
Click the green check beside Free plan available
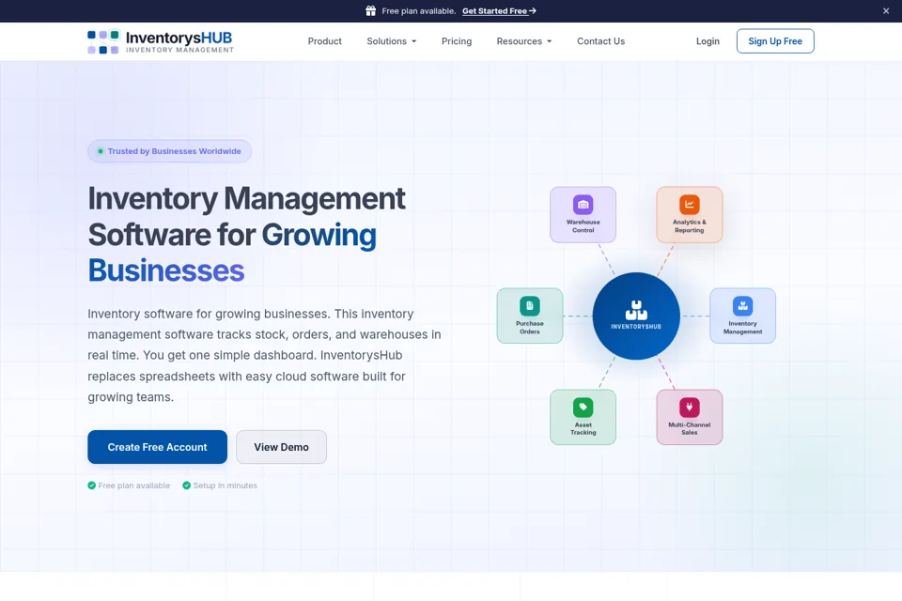[x=91, y=485]
